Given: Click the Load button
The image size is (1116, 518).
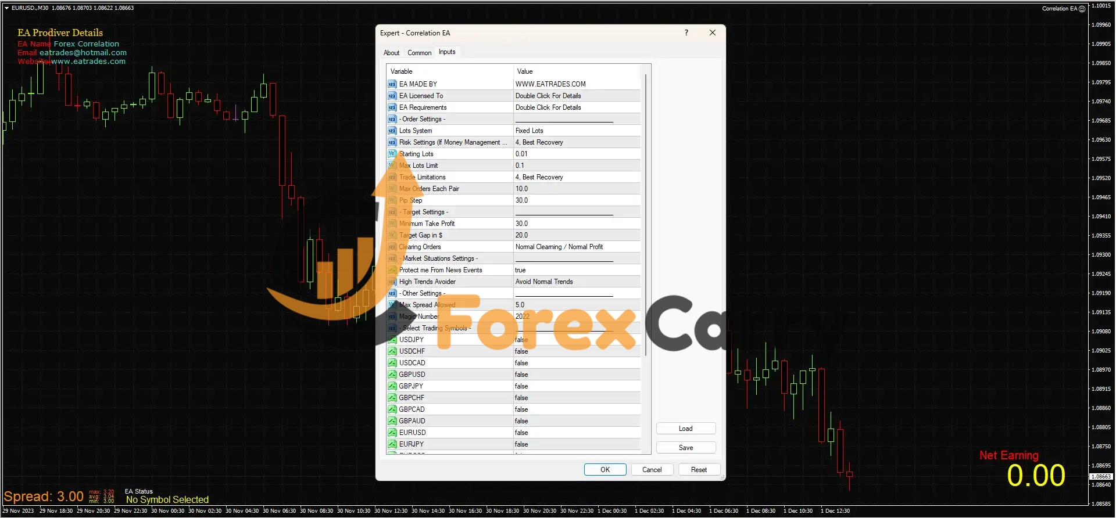Looking at the screenshot, I should click(686, 429).
